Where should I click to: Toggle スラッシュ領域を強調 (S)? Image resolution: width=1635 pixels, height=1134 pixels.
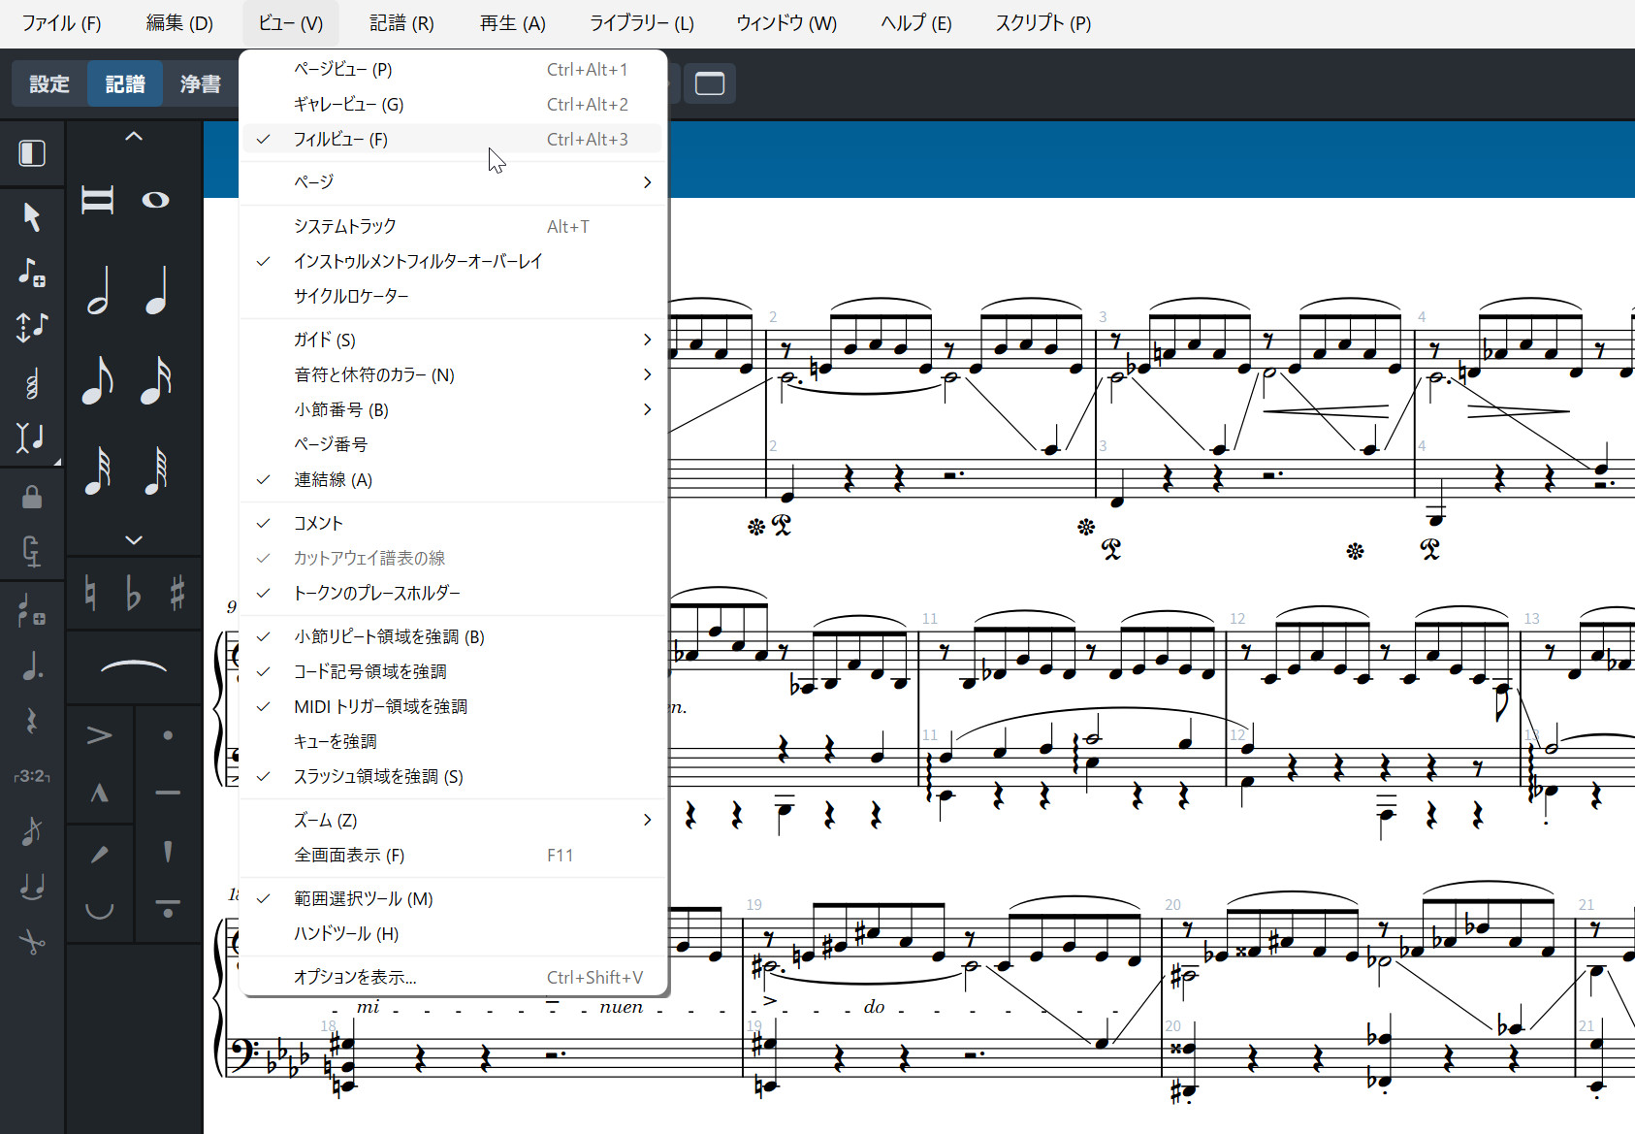[x=453, y=777]
